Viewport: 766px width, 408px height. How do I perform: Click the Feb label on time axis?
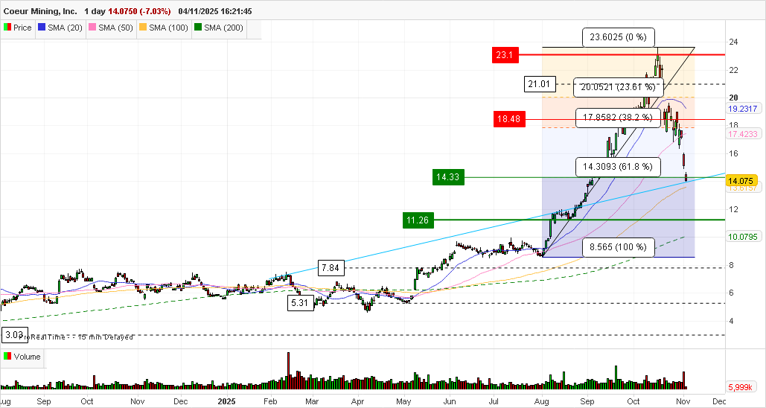[x=270, y=401]
